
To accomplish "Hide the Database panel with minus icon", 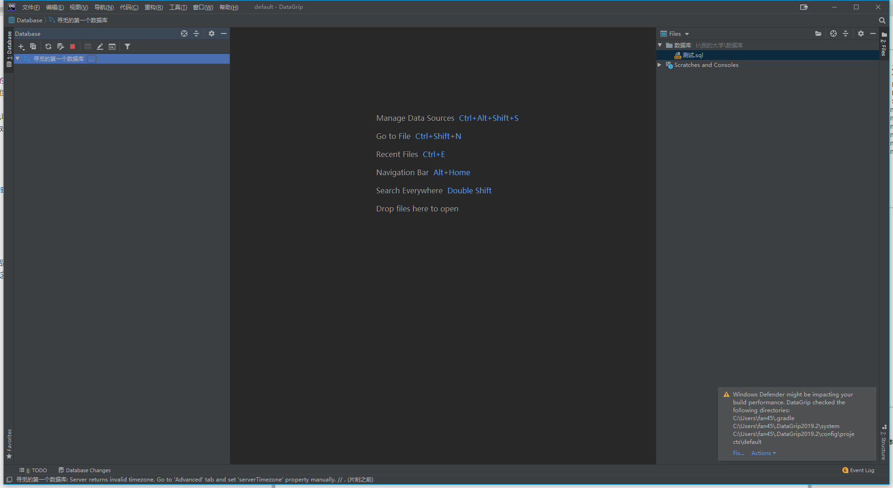I will (224, 33).
